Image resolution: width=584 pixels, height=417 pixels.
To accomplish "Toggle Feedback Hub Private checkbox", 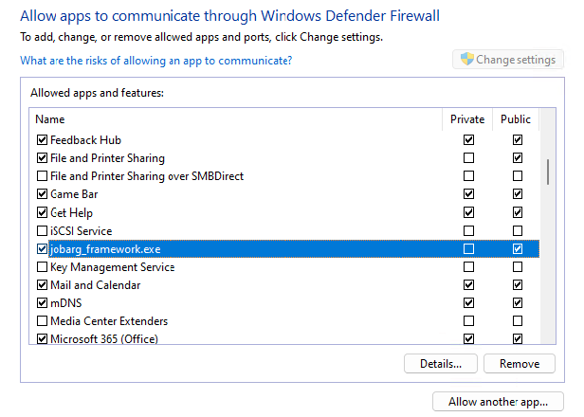I will tap(468, 140).
